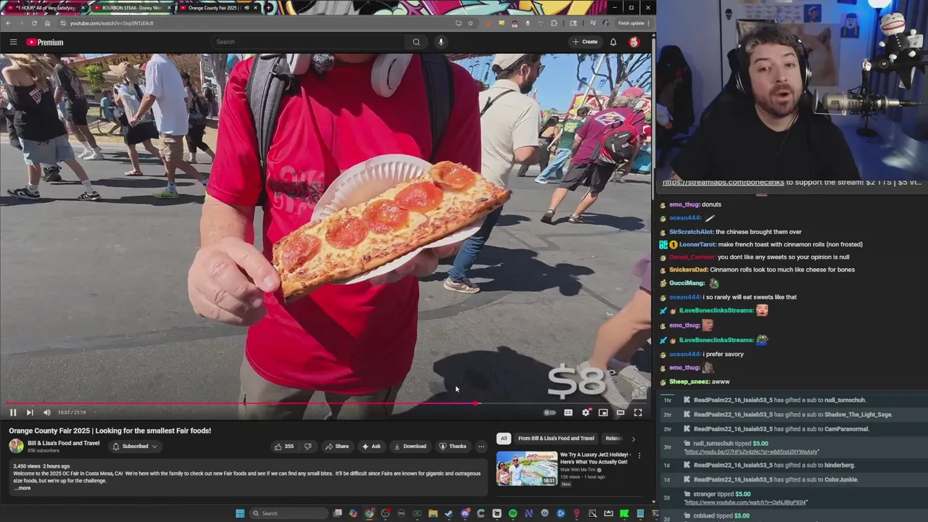This screenshot has height=522, width=928.
Task: Select 'From Bill & Lisa's Food and Travel' chip
Action: [556, 439]
